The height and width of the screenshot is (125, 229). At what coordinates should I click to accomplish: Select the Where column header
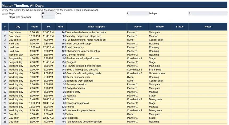click(160, 27)
